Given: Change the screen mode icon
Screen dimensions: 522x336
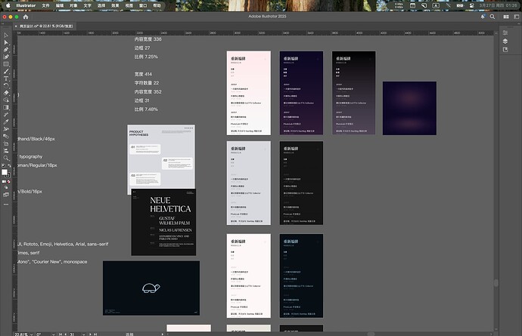Looking at the screenshot, I should click(6, 195).
